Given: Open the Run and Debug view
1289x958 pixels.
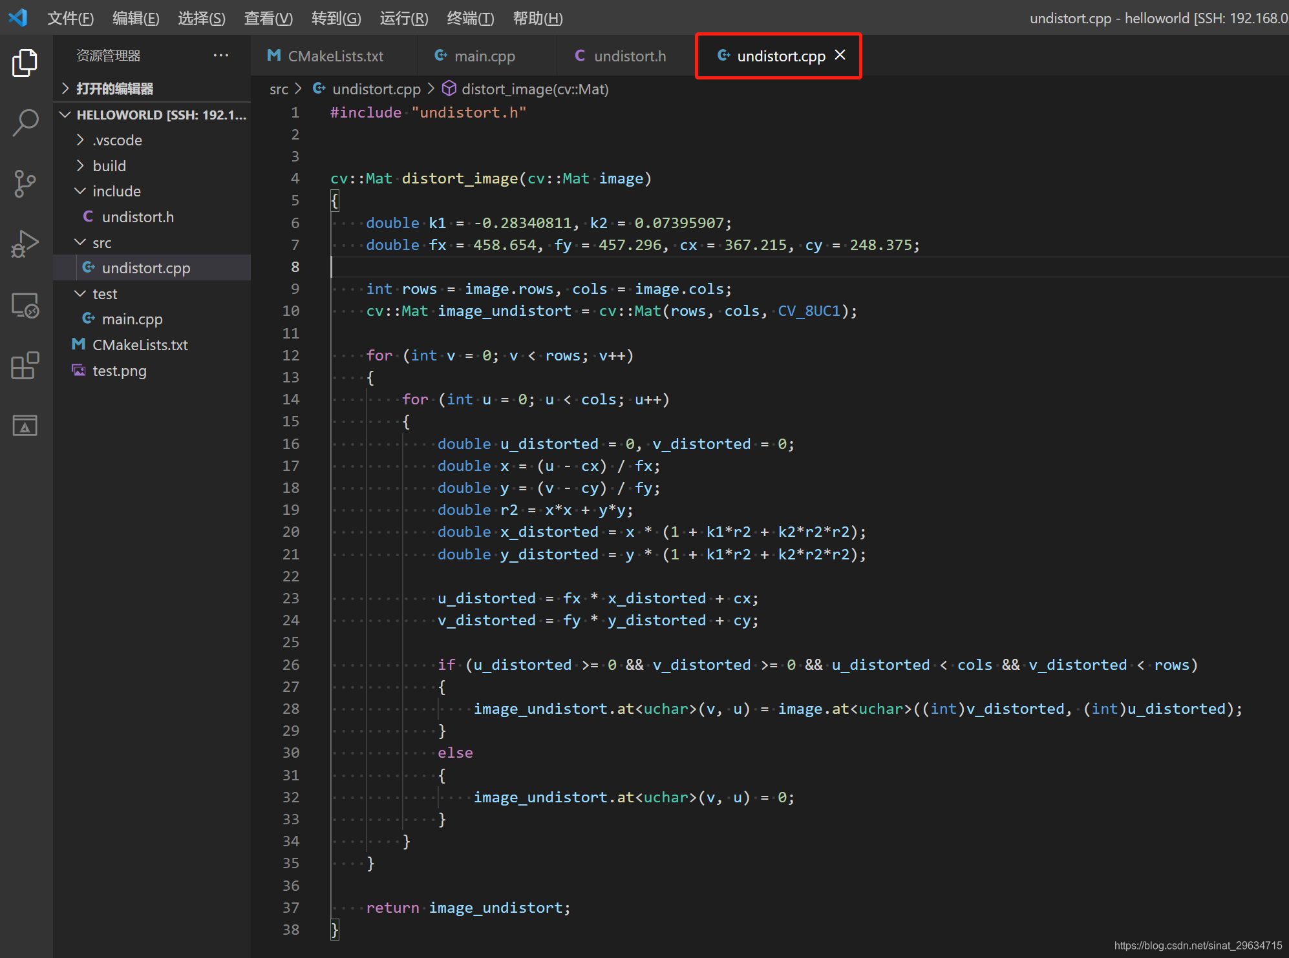Looking at the screenshot, I should click(25, 244).
